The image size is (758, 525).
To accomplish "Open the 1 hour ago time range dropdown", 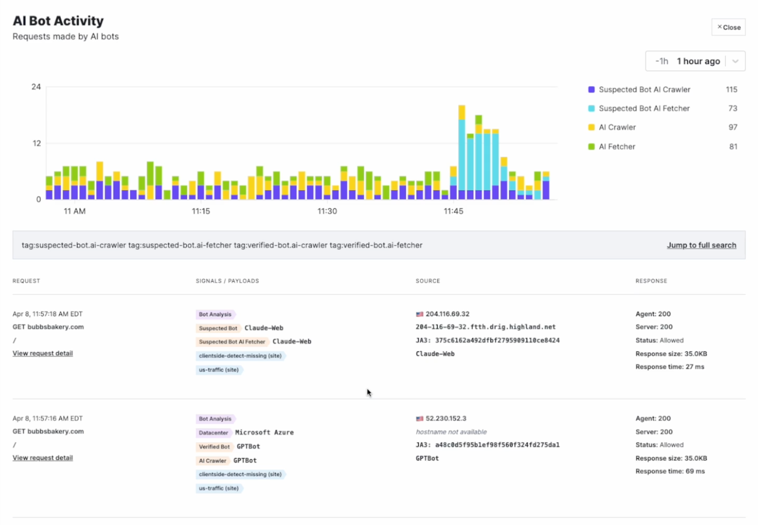I will [x=698, y=61].
